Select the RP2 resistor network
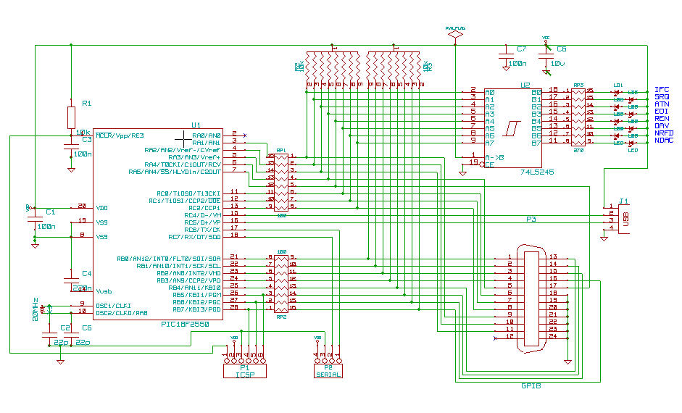The height and width of the screenshot is (413, 682). tap(281, 284)
